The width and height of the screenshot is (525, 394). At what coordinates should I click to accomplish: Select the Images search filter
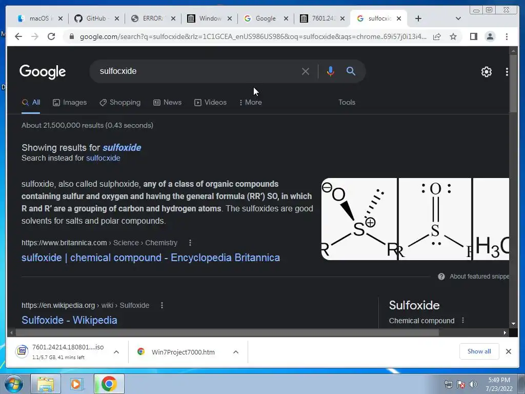point(70,102)
